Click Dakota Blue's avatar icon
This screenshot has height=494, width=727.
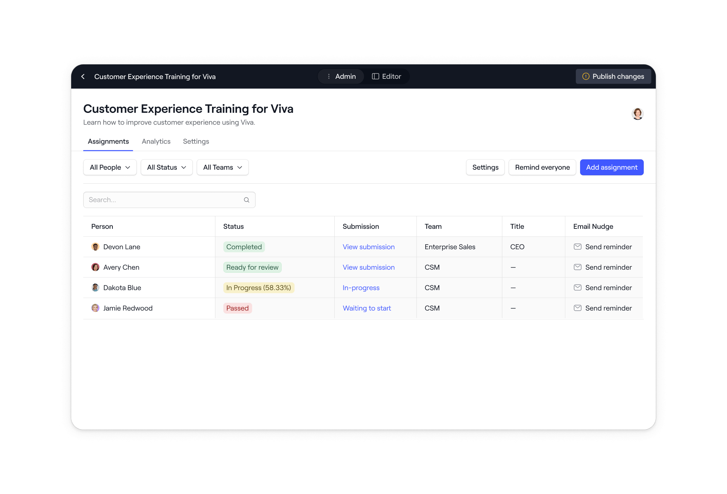pyautogui.click(x=95, y=288)
